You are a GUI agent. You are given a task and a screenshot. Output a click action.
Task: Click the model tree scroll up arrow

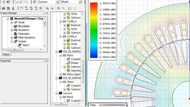[83, 14]
